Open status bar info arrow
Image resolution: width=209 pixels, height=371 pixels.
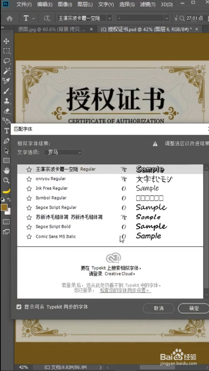101,367
